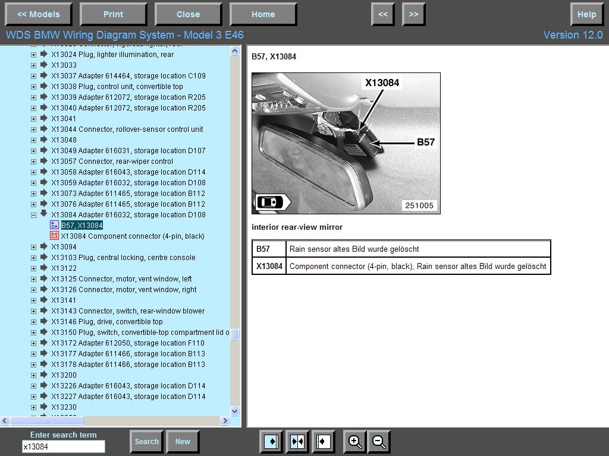Expand X13125 Connector, motor, vent window, left
Viewport: 609px width, 456px height.
pyautogui.click(x=33, y=279)
